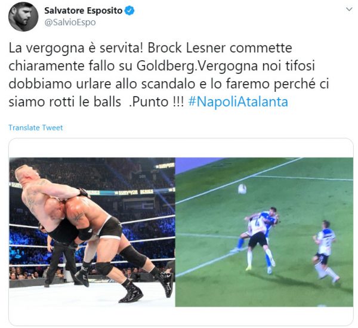The width and height of the screenshot is (358, 328).
Task: Open the #NapoliAtalanta hashtag
Action: 238,102
